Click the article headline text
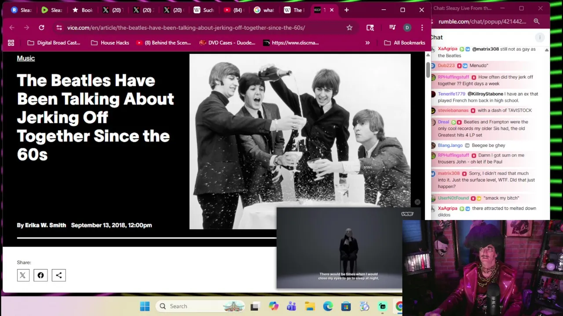 (95, 117)
